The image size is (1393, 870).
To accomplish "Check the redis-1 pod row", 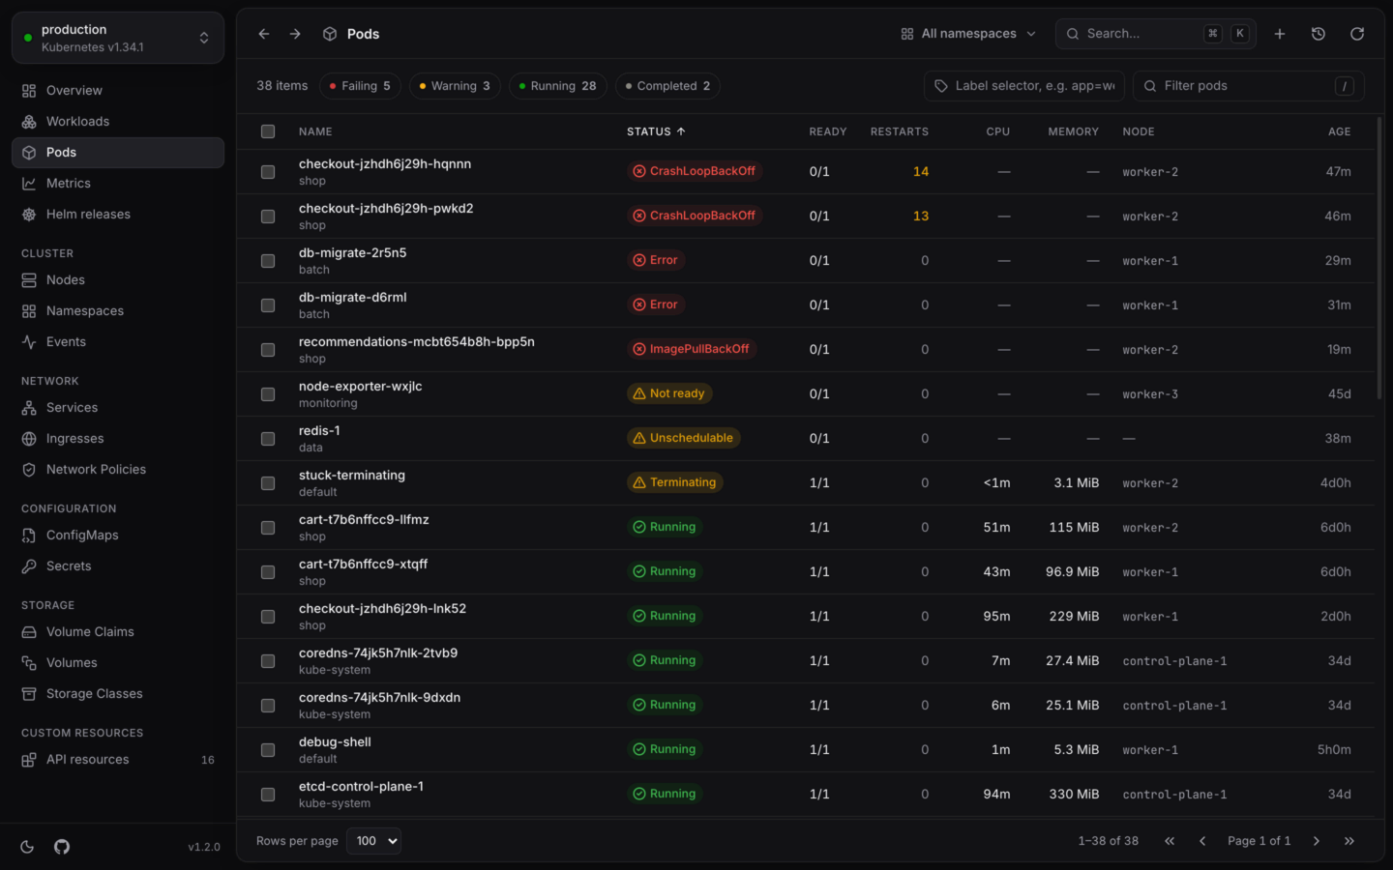I will click(x=268, y=439).
